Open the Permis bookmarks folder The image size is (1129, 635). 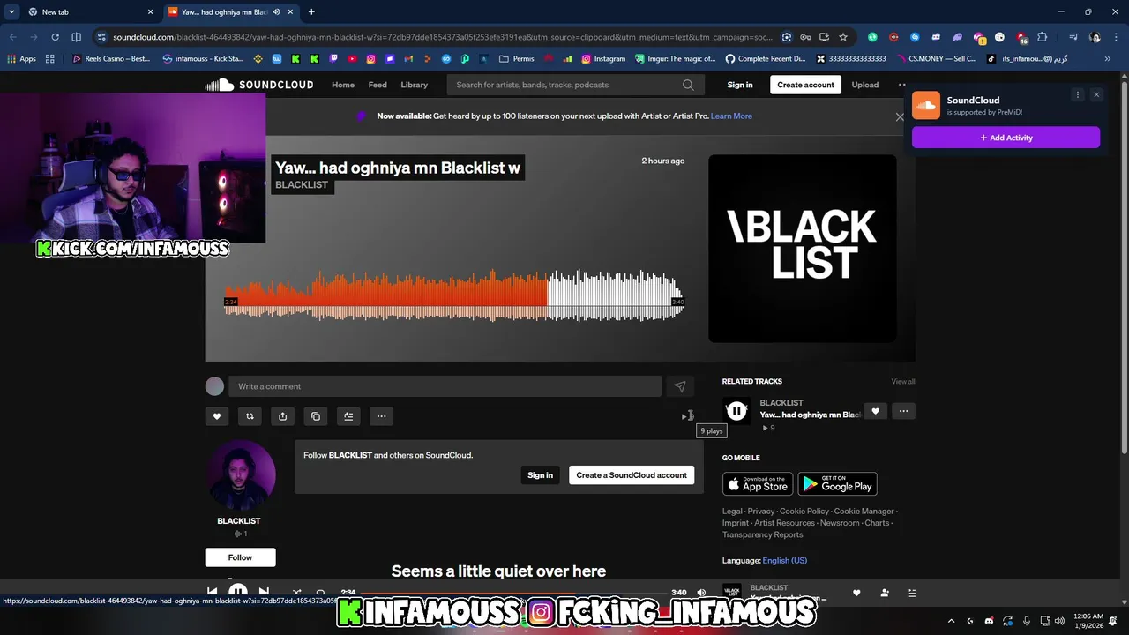point(517,59)
